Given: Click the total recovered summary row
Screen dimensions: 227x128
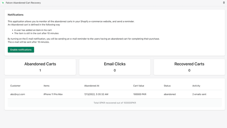Looking at the screenshot, I should (115, 103).
